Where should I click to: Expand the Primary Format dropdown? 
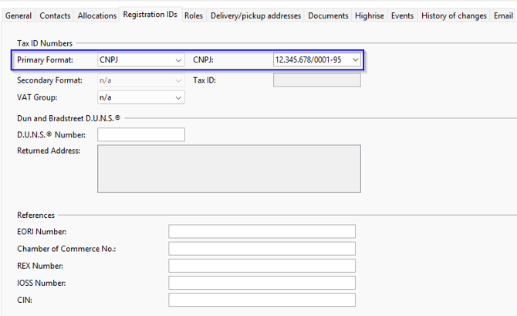click(x=140, y=59)
